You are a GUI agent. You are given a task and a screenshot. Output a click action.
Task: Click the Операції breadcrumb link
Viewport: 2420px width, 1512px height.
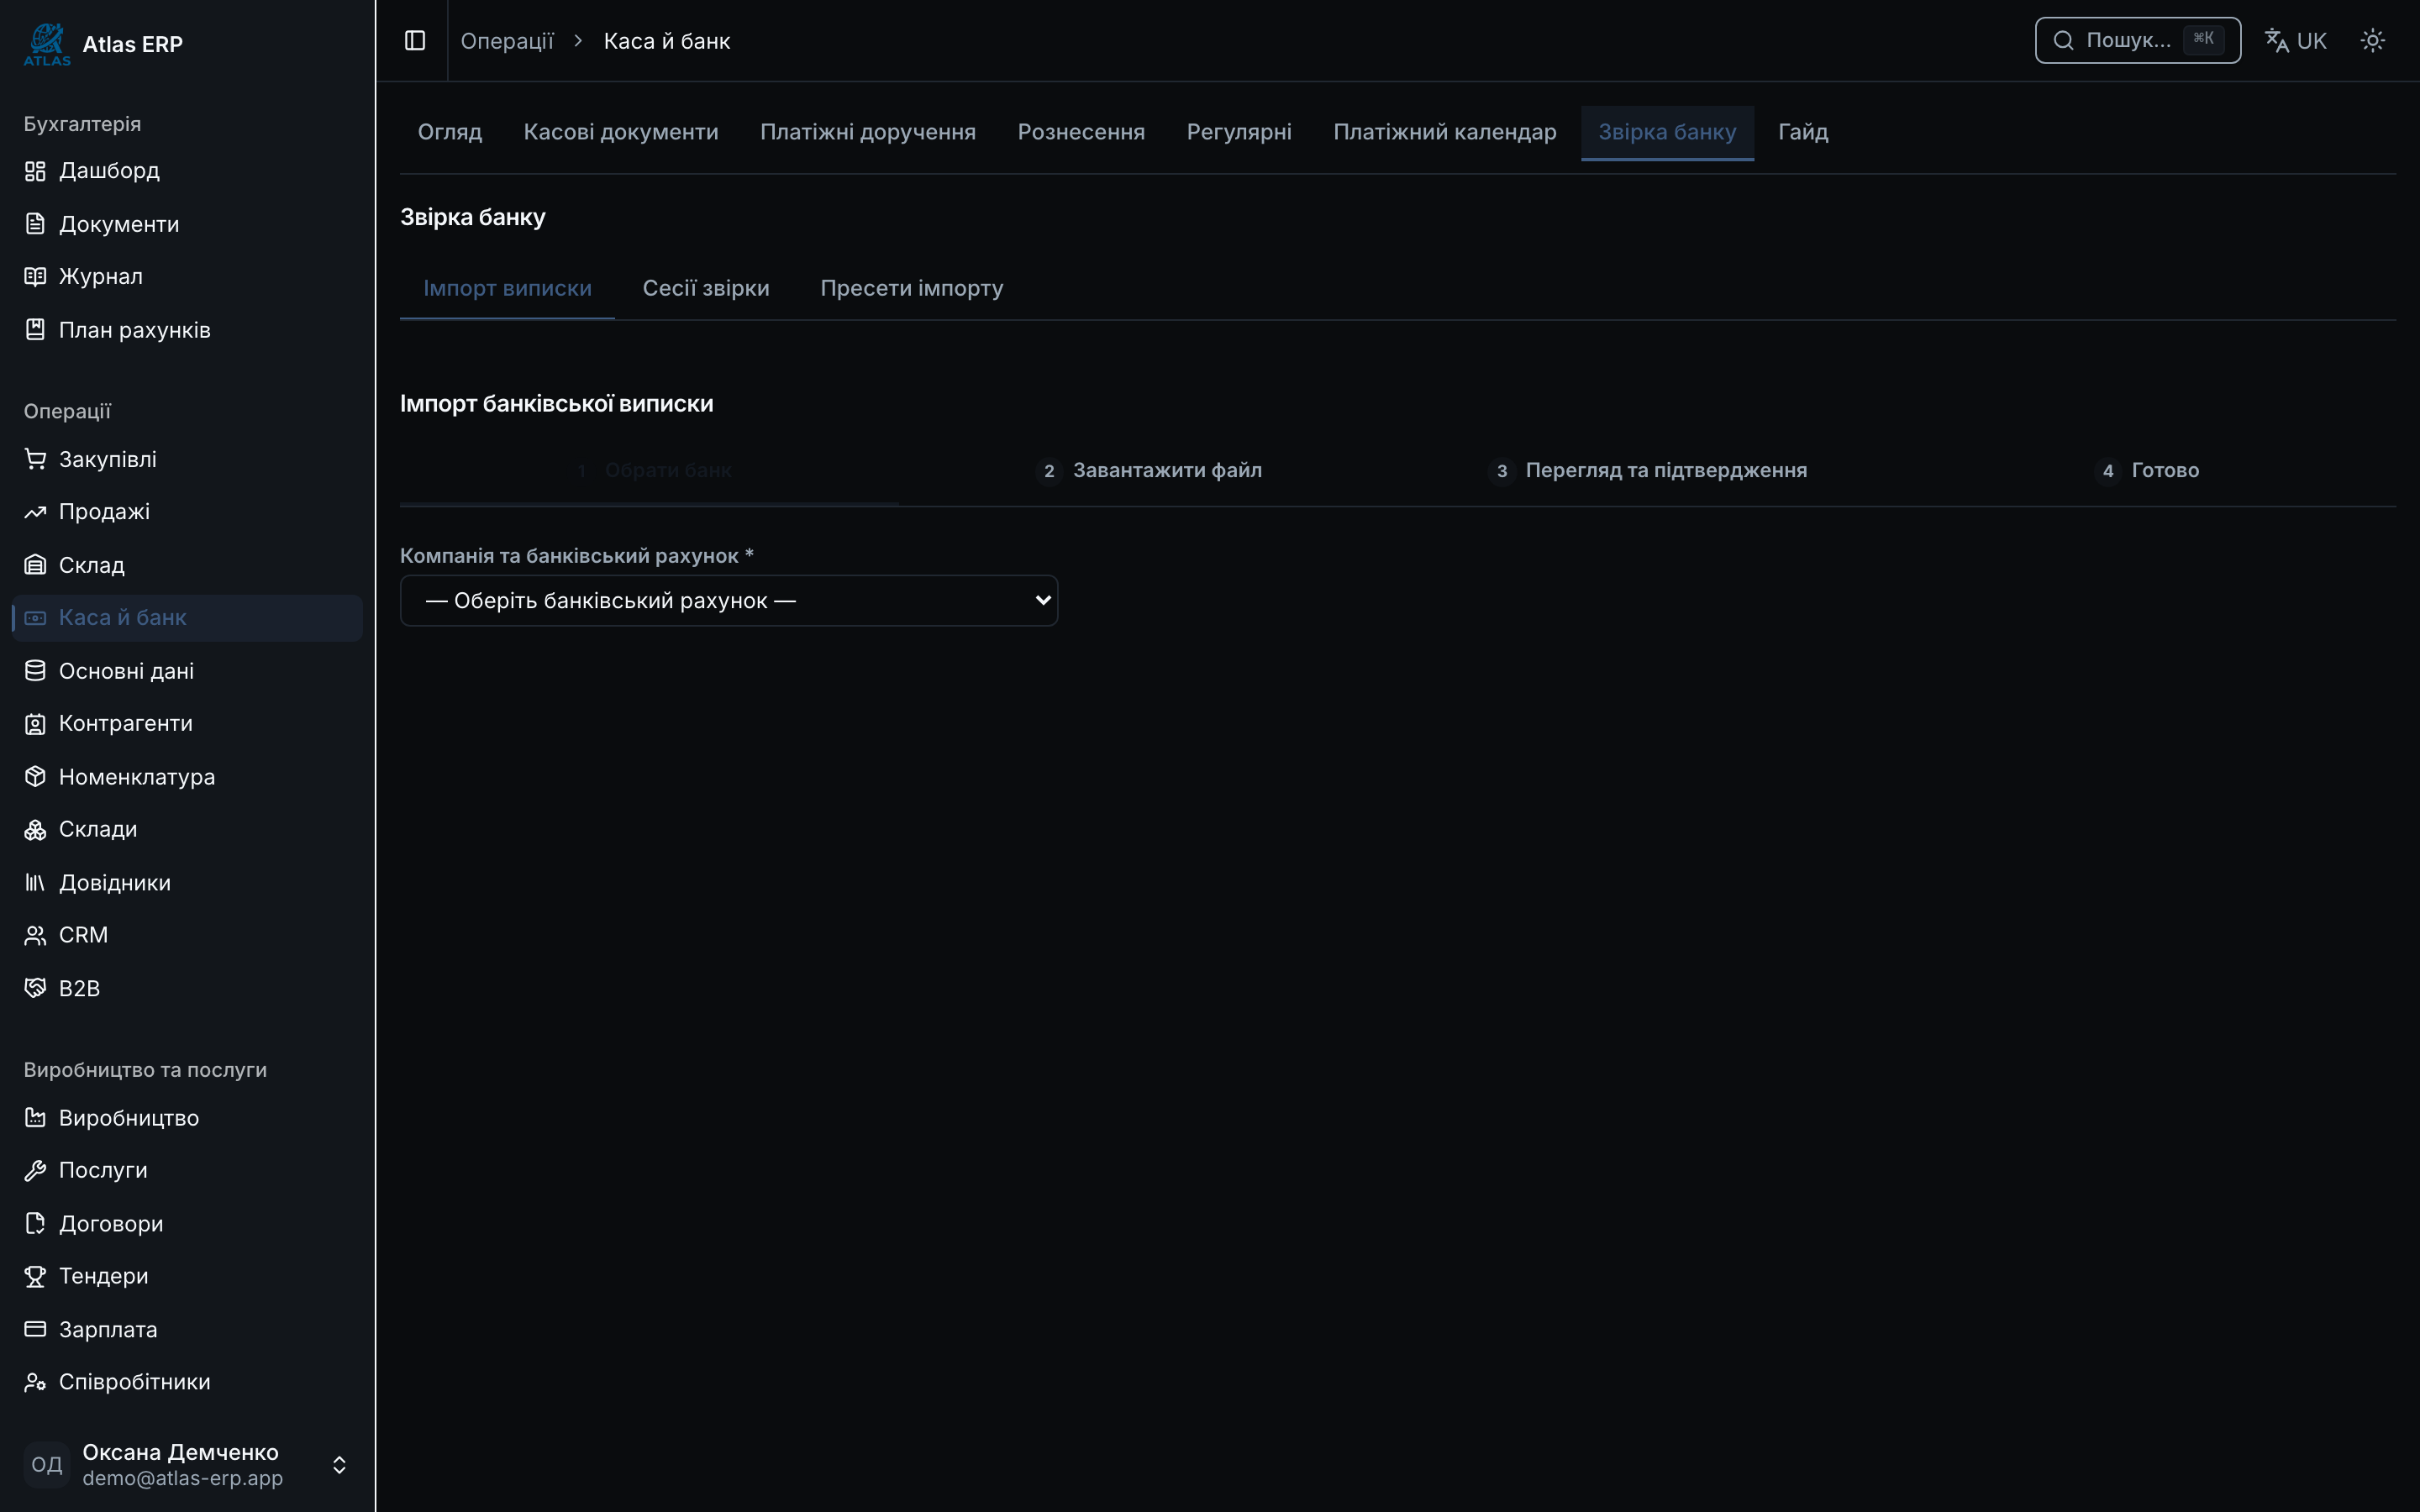click(506, 41)
